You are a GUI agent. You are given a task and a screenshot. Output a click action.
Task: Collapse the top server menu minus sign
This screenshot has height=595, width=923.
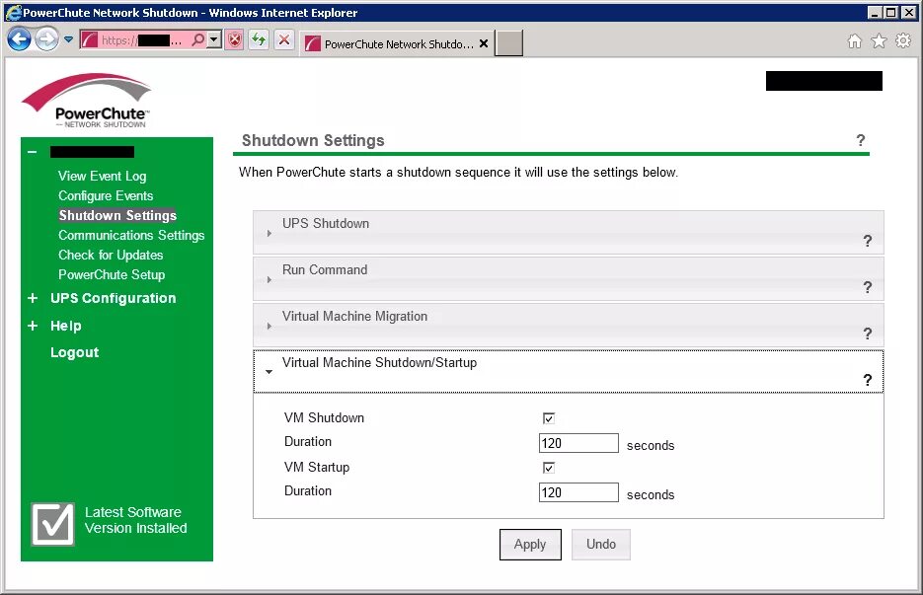(33, 152)
